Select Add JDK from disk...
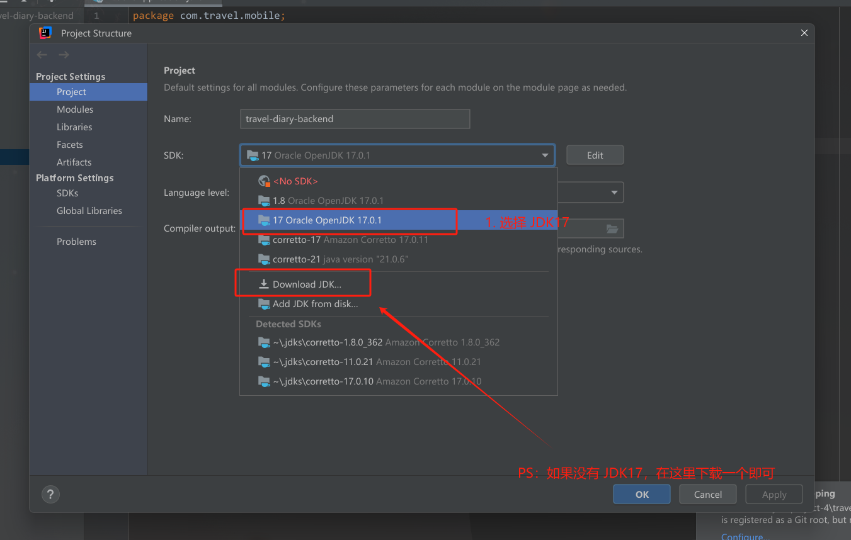Viewport: 851px width, 540px height. [x=399, y=304]
